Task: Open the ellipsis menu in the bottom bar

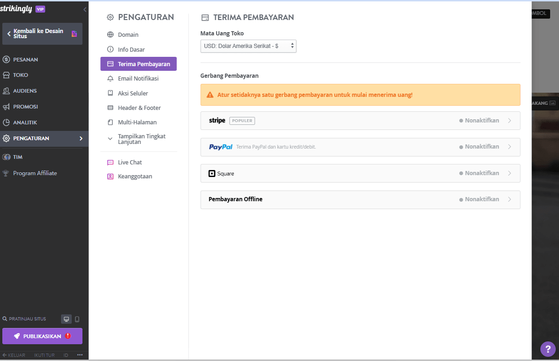Action: point(80,354)
